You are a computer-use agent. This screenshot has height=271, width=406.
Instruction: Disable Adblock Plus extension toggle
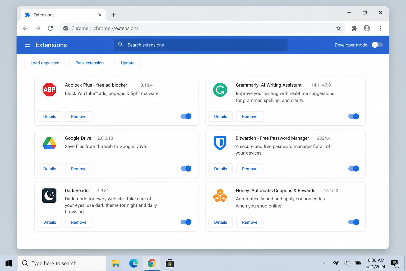186,116
